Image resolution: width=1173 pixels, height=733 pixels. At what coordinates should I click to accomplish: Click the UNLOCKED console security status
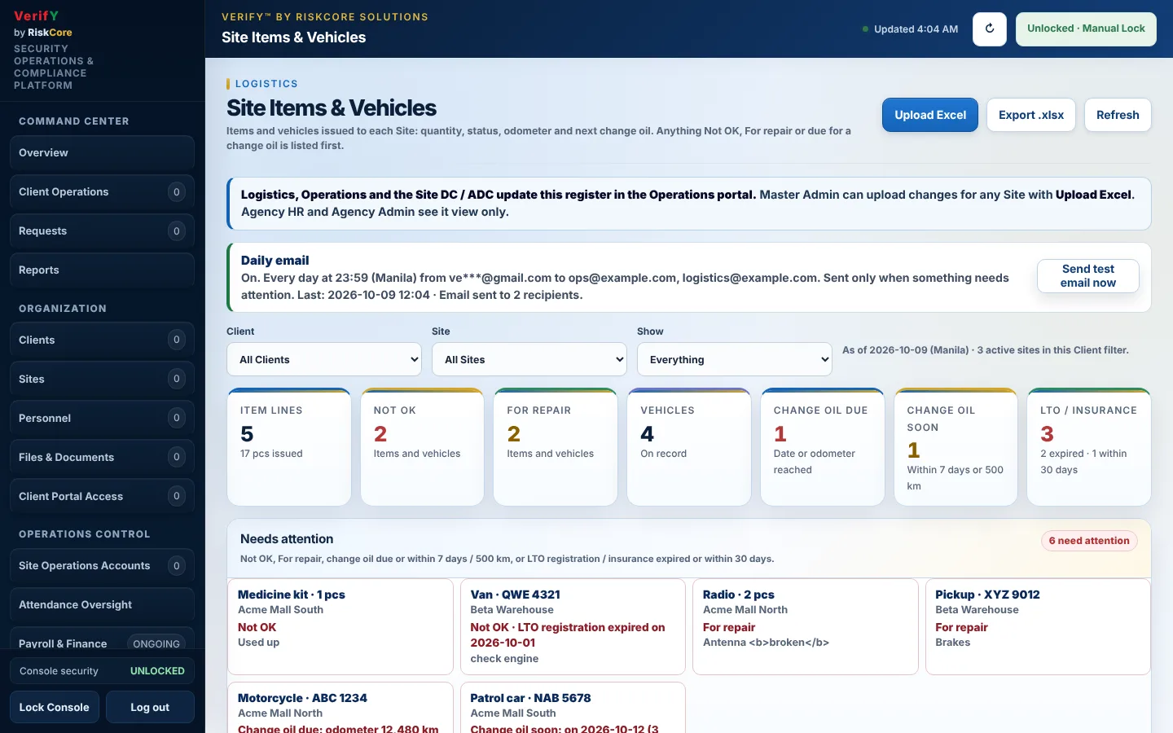(157, 671)
